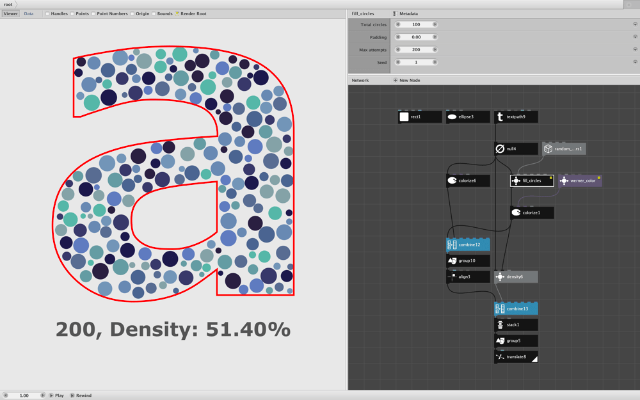Switch to the Viewer tab
The width and height of the screenshot is (640, 400).
(11, 14)
